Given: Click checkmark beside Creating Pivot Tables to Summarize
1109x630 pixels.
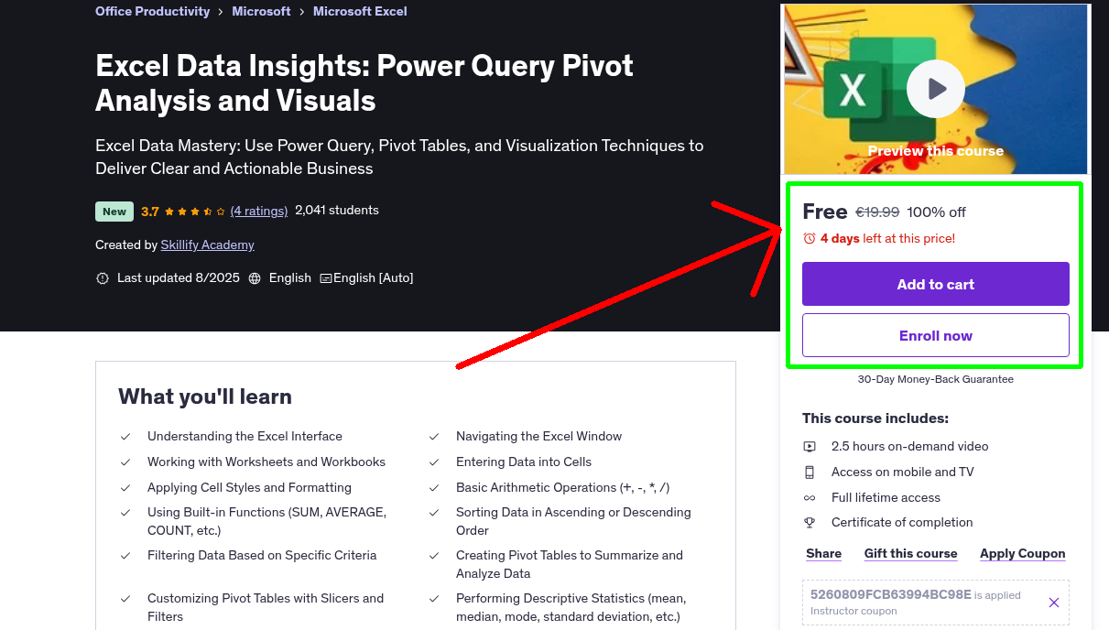Looking at the screenshot, I should (x=434, y=556).
